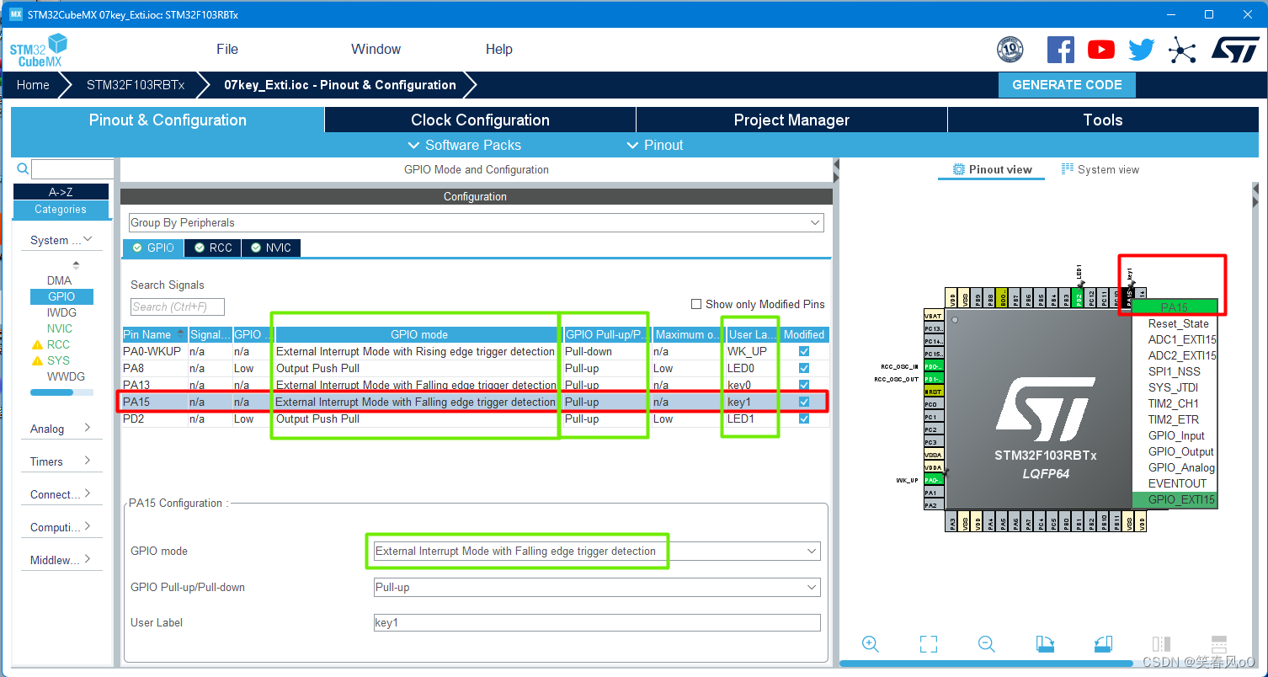Screen dimensions: 1268x677
Task: Toggle Modified checkbox for PA13 row
Action: 804,385
